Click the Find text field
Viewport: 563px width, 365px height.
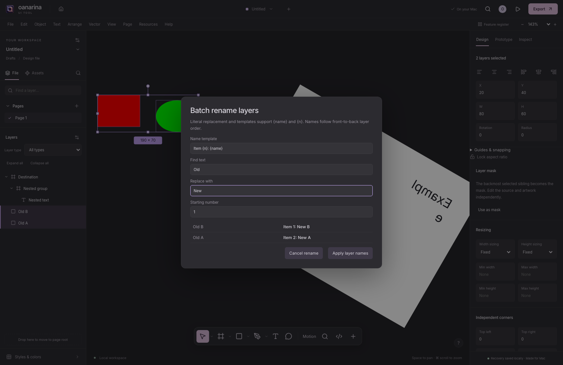tap(281, 169)
